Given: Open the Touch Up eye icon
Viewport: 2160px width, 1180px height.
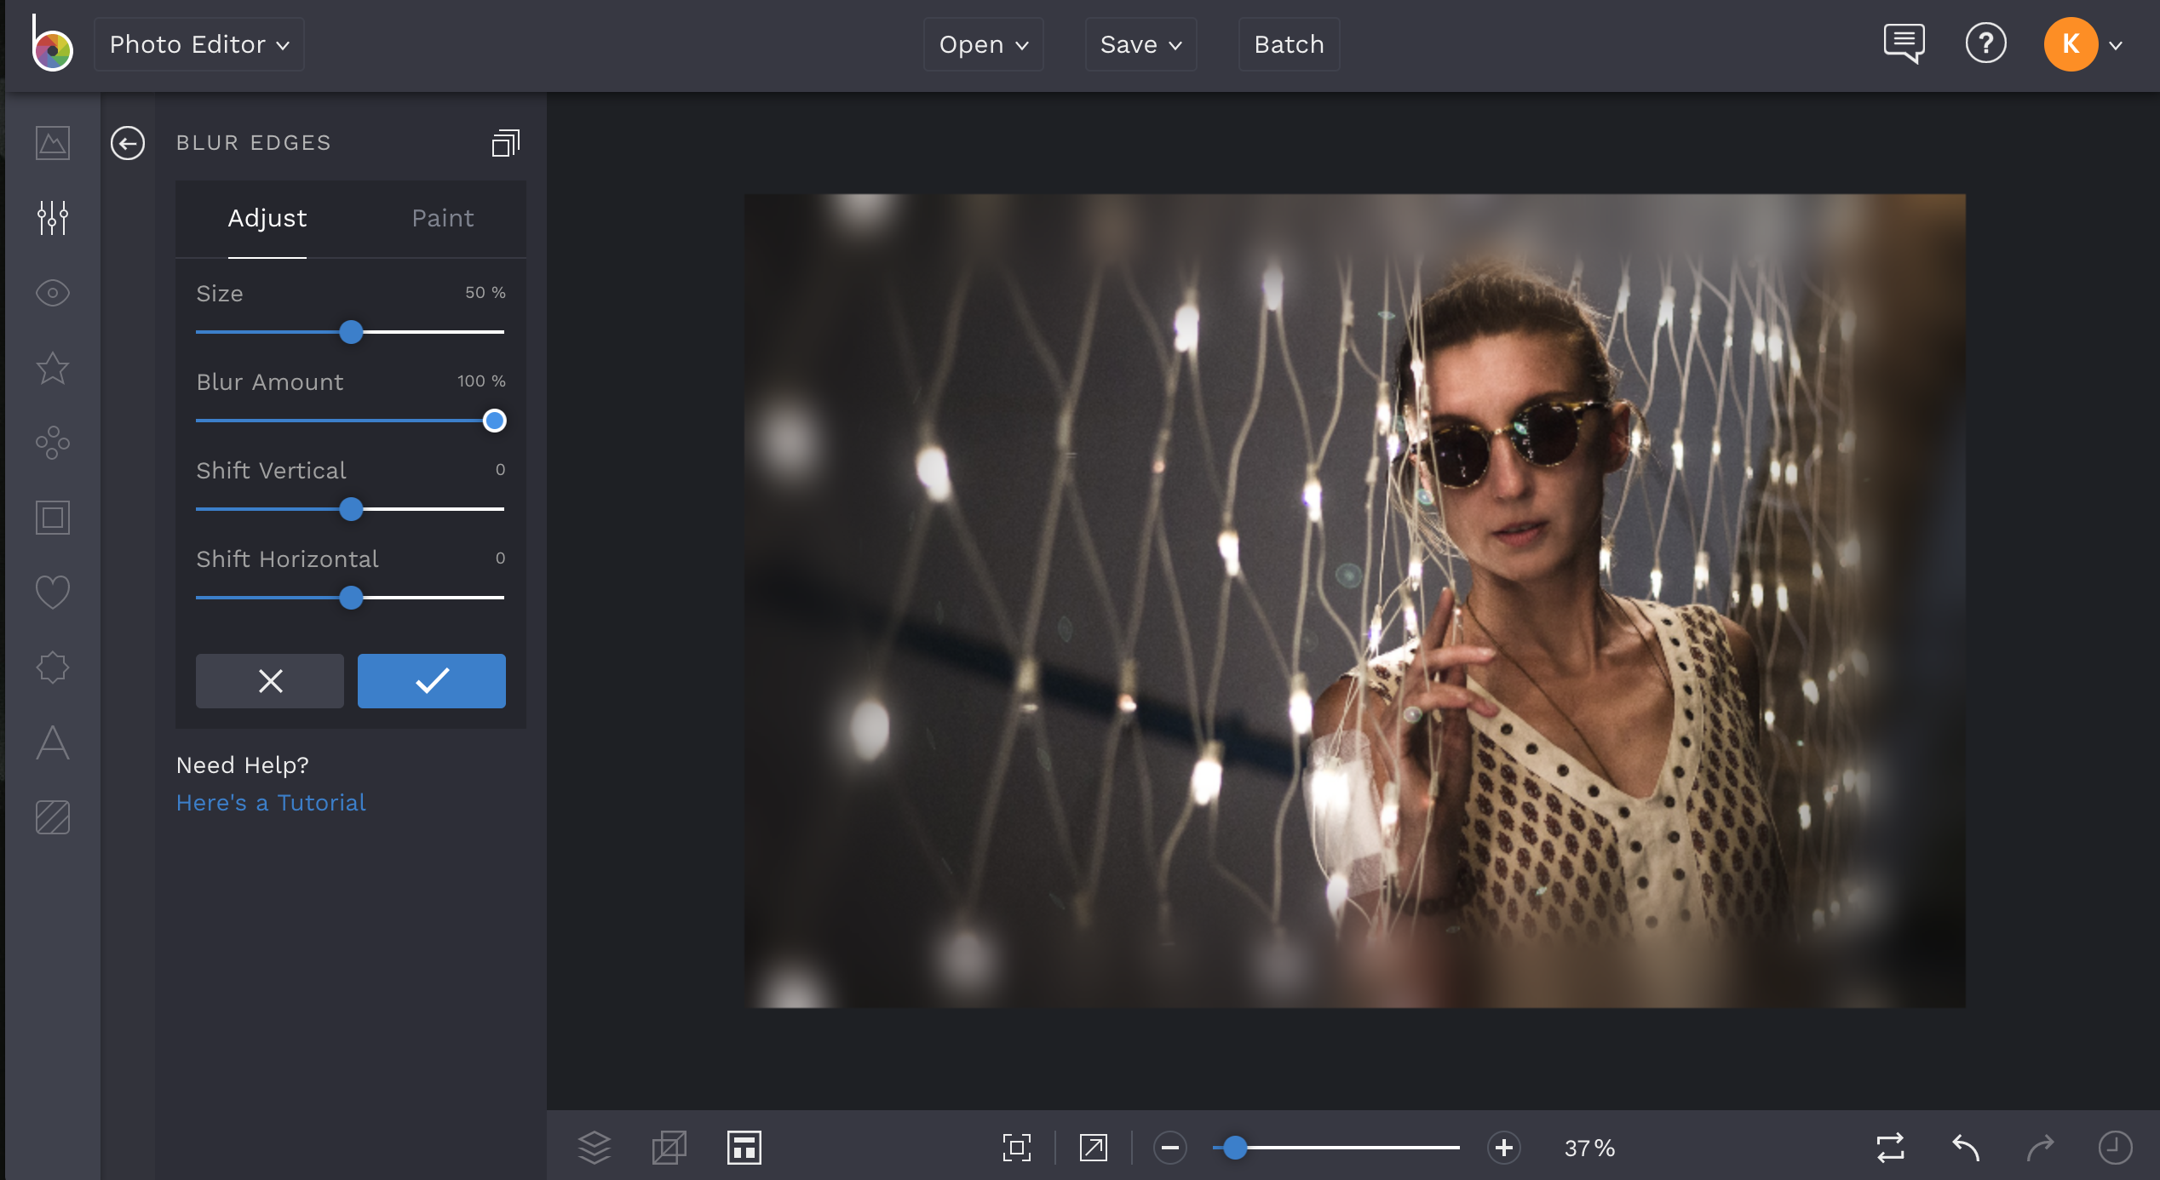Looking at the screenshot, I should pyautogui.click(x=53, y=293).
